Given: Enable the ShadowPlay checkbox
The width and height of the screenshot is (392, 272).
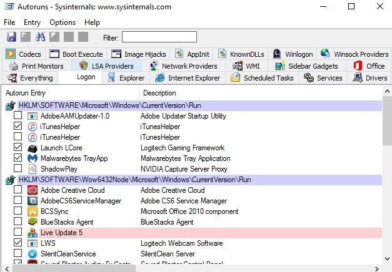Looking at the screenshot, I should click(18, 168).
